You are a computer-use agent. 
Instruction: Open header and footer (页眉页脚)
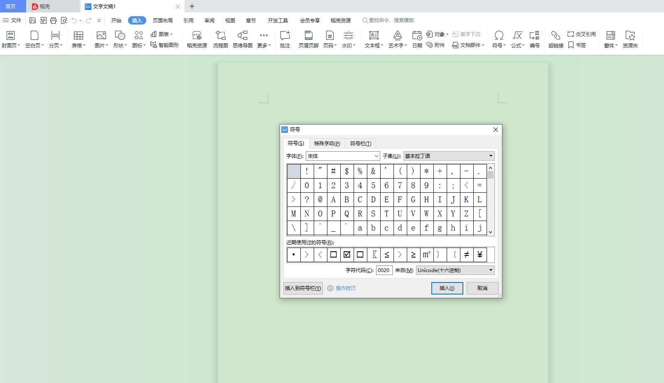tap(309, 40)
